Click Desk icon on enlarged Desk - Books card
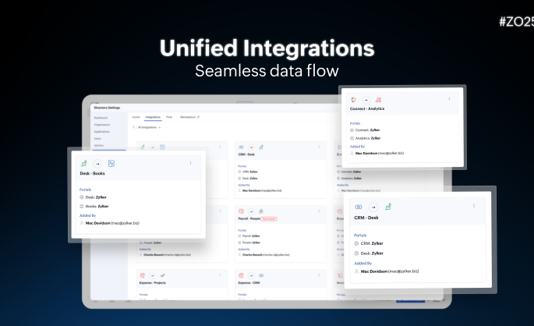The width and height of the screenshot is (534, 326). 83,164
